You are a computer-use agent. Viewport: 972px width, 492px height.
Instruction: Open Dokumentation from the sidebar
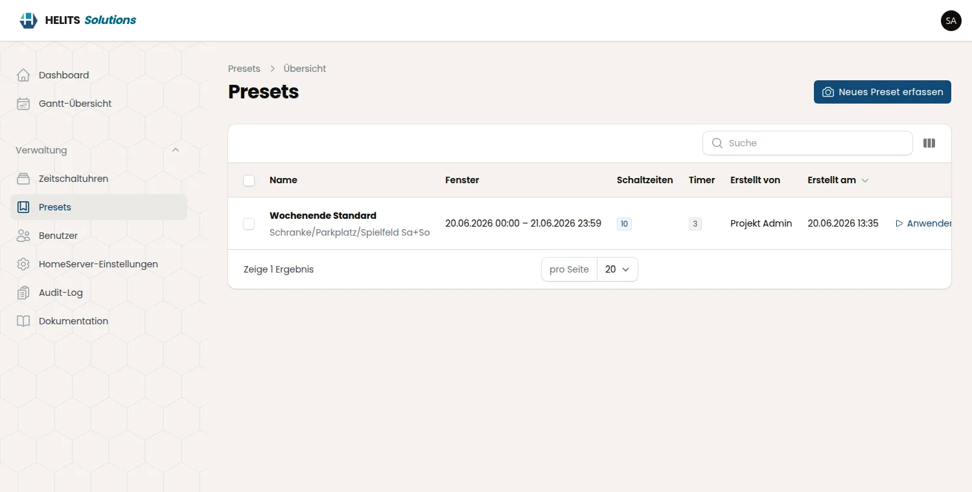(98, 321)
